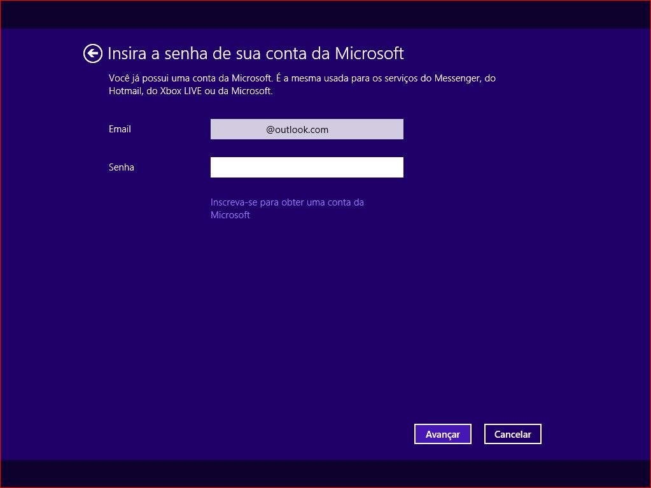The width and height of the screenshot is (651, 488).
Task: Select the 'Email' label text
Action: pyautogui.click(x=120, y=129)
